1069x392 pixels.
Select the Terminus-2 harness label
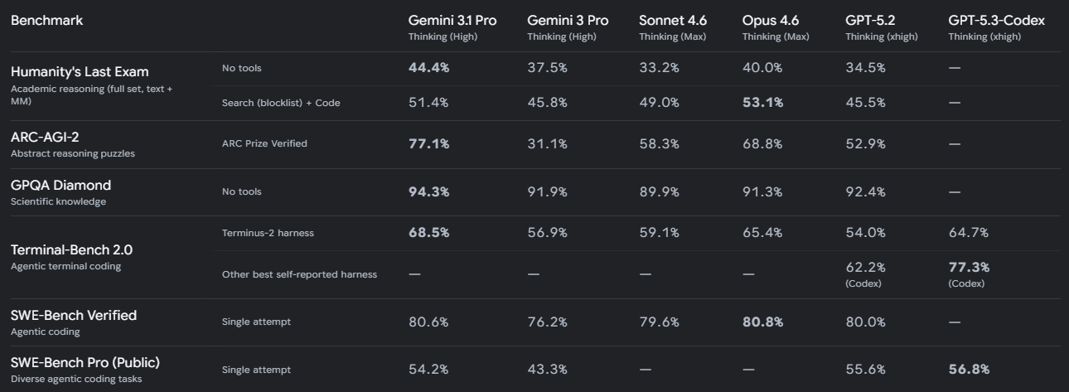[268, 233]
